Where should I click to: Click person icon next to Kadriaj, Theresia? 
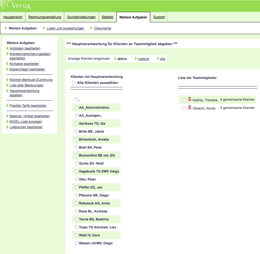click(190, 99)
